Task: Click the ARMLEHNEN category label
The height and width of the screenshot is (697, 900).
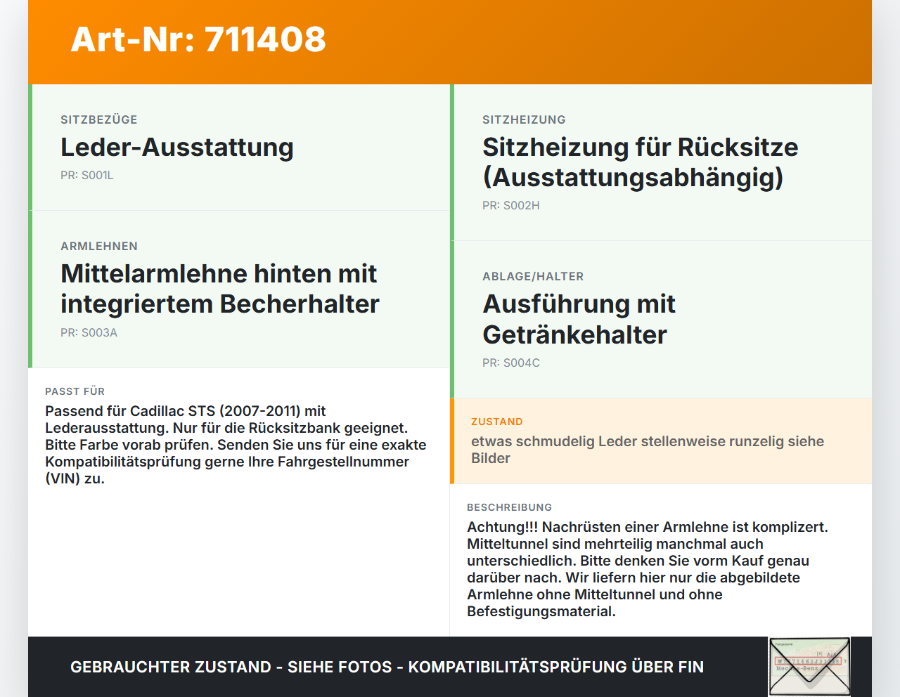Action: [x=99, y=247]
